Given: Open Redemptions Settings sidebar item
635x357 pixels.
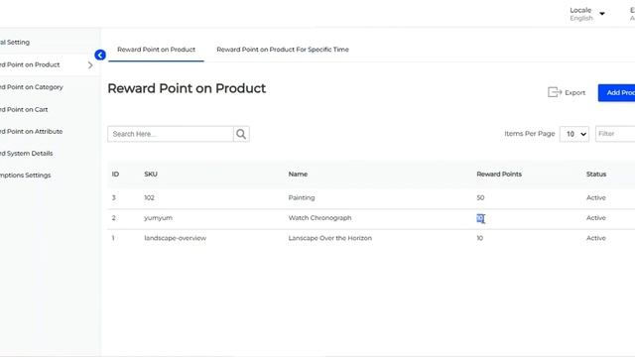Looking at the screenshot, I should click(x=25, y=176).
